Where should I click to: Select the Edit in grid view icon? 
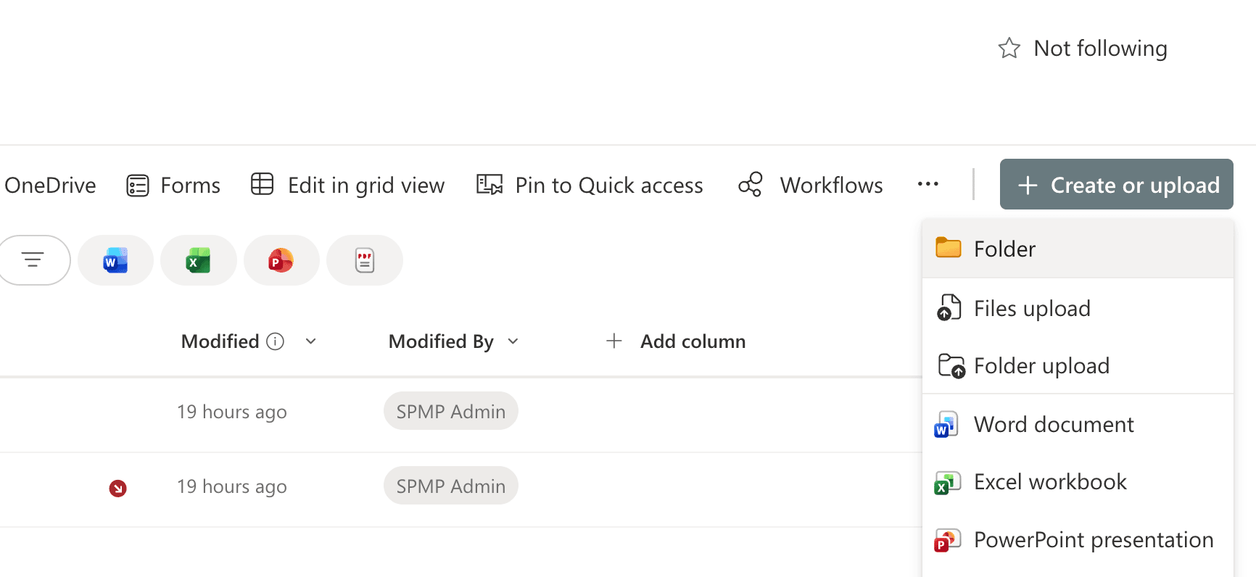point(263,185)
